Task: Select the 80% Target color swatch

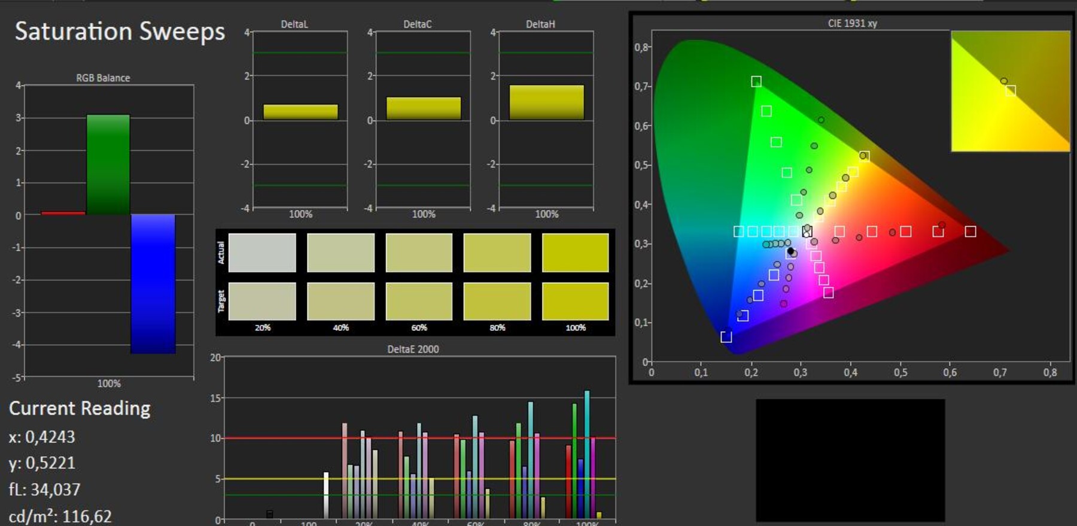Action: [x=497, y=301]
